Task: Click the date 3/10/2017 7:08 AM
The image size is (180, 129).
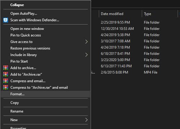Action: coord(116,41)
